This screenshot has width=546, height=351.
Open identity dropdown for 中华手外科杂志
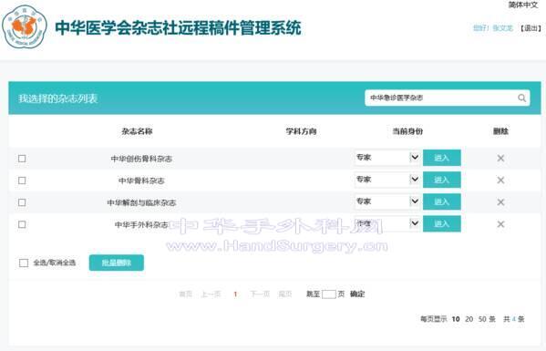[387, 223]
